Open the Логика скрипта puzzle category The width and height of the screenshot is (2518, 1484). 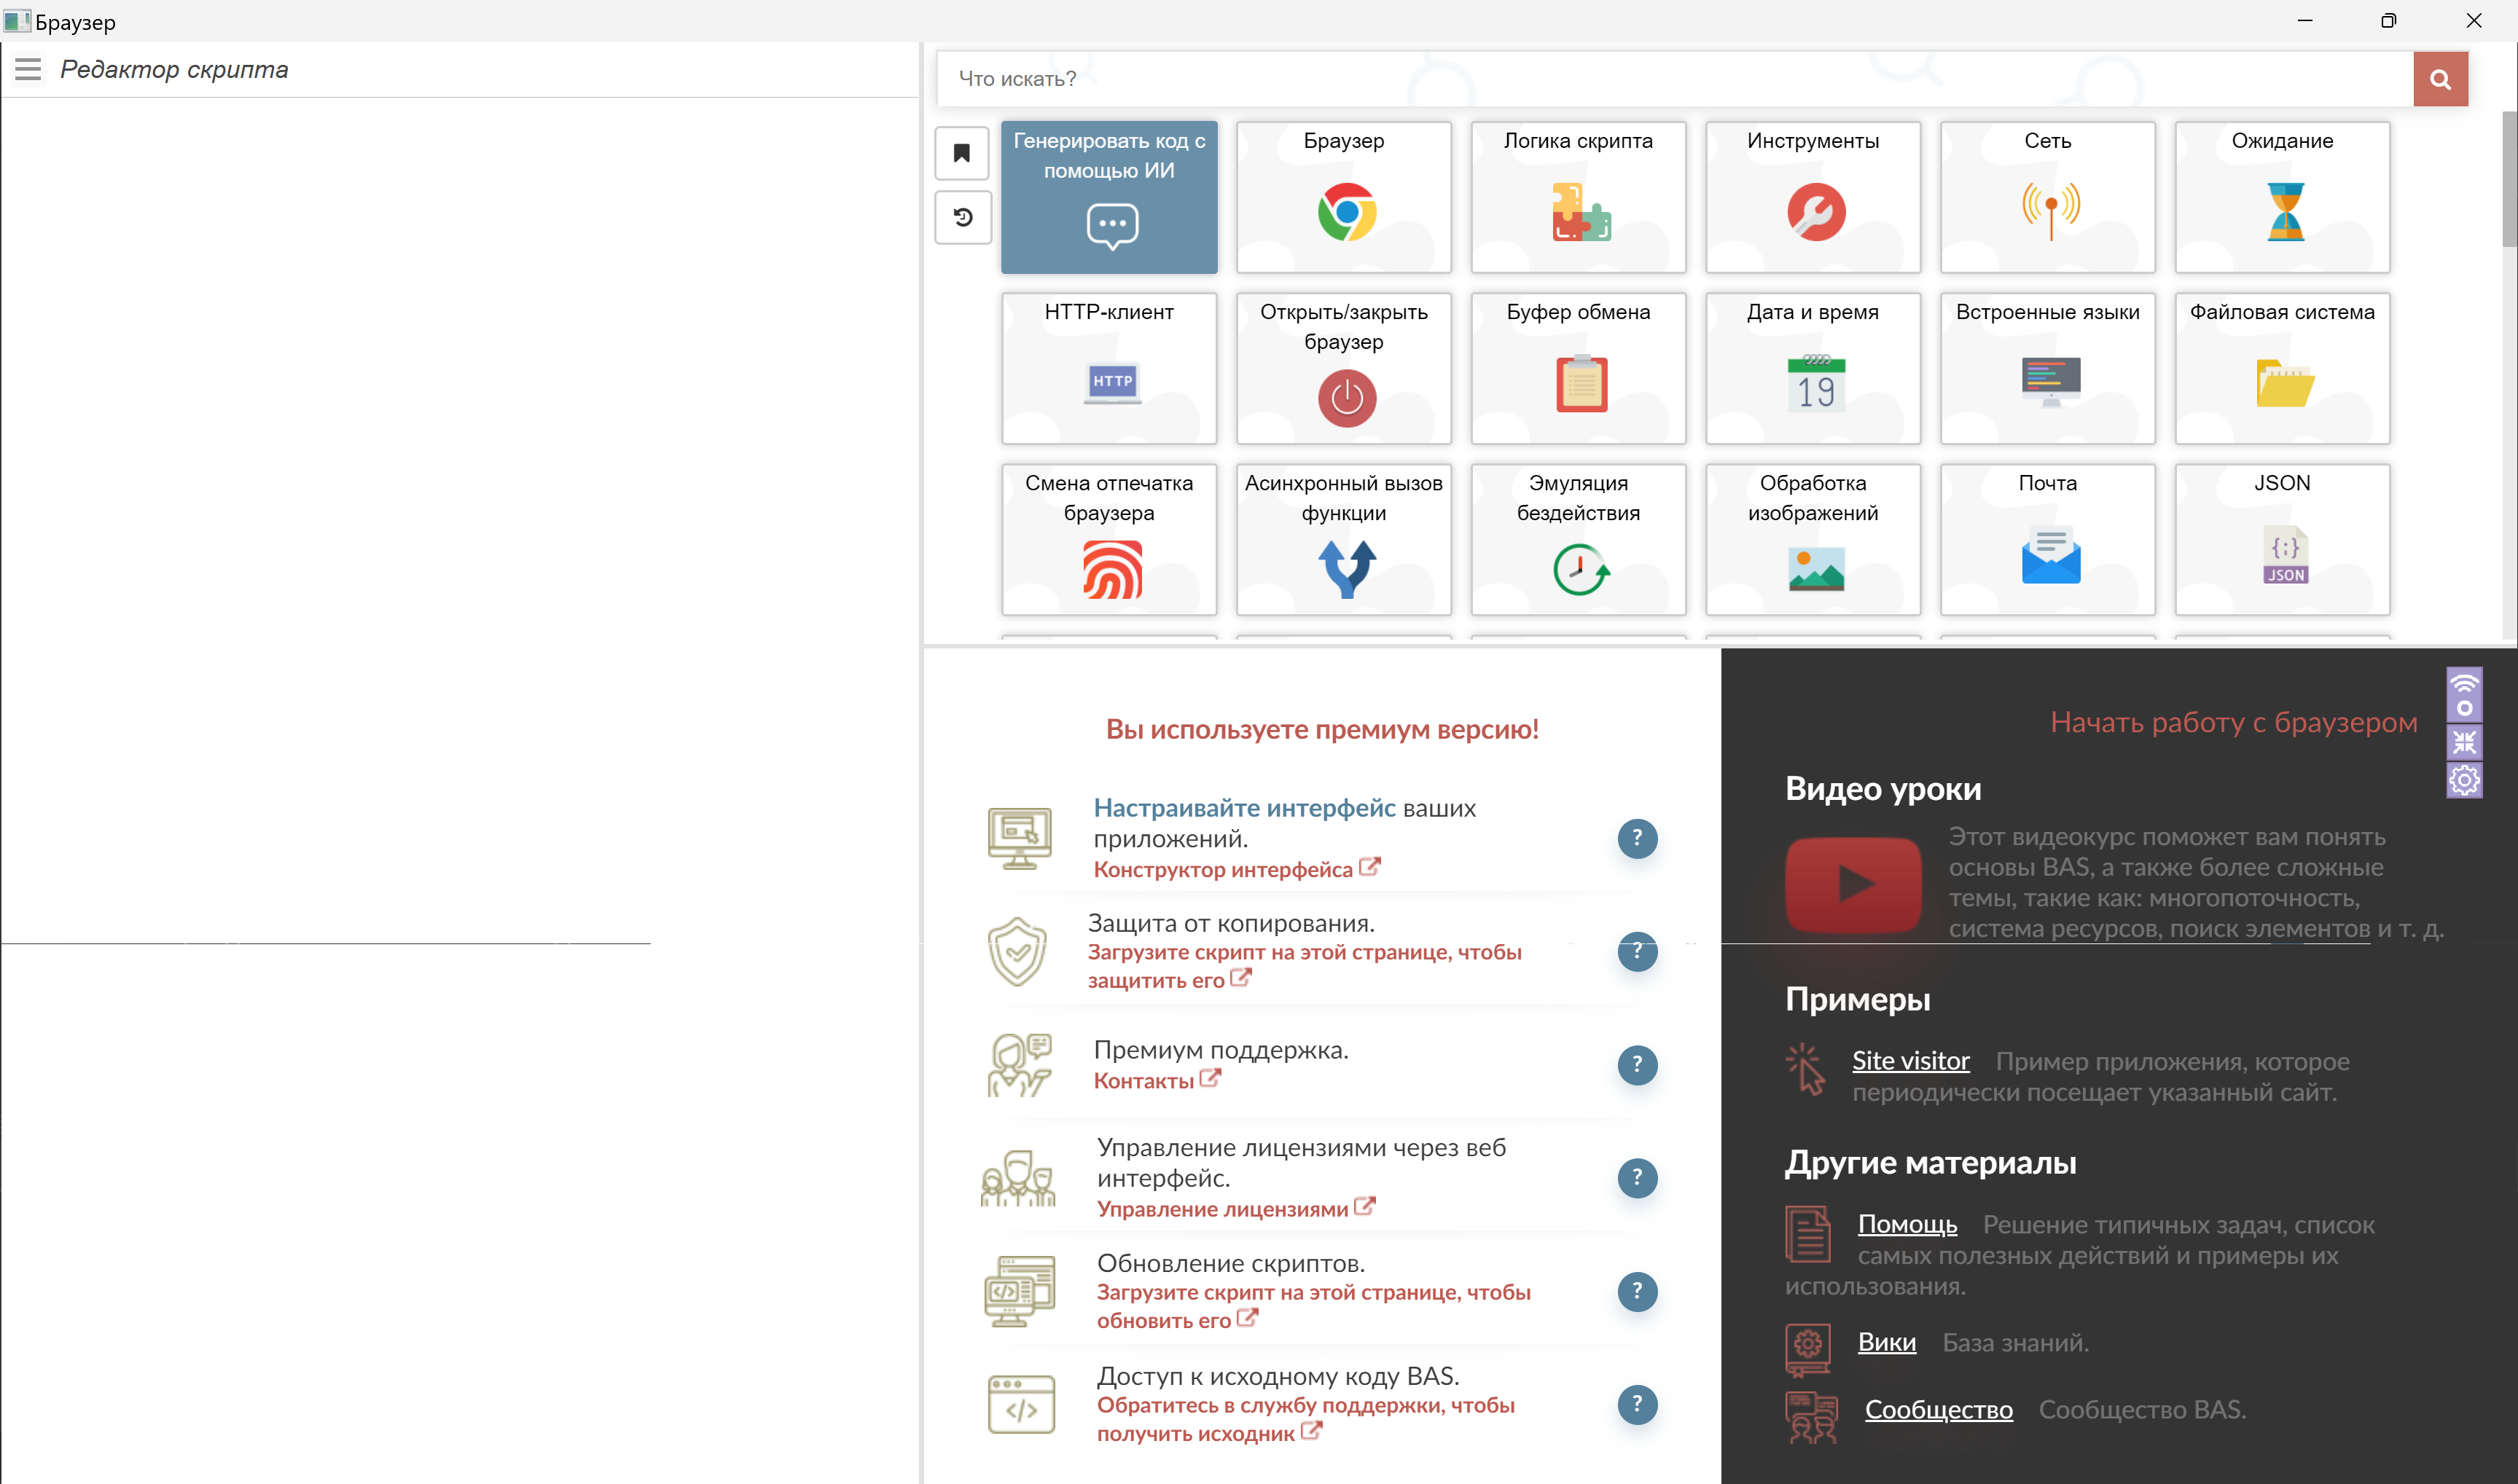(1578, 197)
